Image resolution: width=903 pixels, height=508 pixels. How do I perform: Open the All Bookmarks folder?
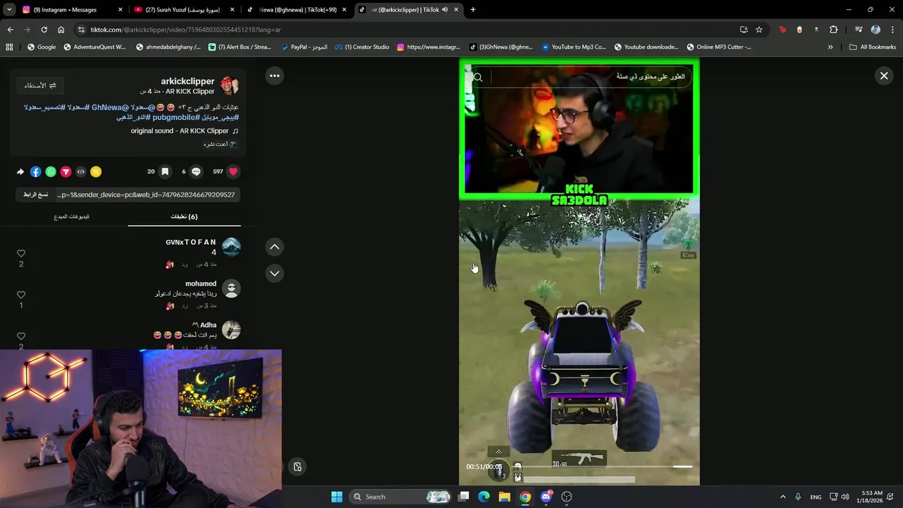tap(873, 47)
